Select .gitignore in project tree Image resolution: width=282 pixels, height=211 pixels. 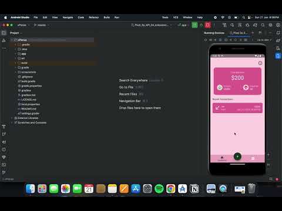pos(26,77)
